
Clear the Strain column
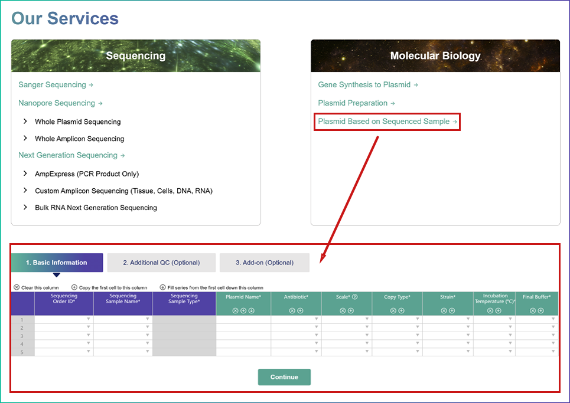point(444,310)
